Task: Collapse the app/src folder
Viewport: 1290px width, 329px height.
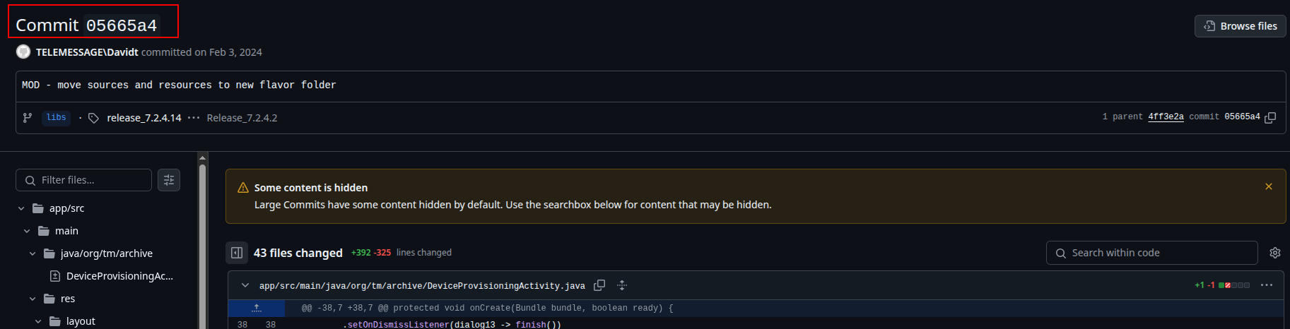Action: point(21,208)
